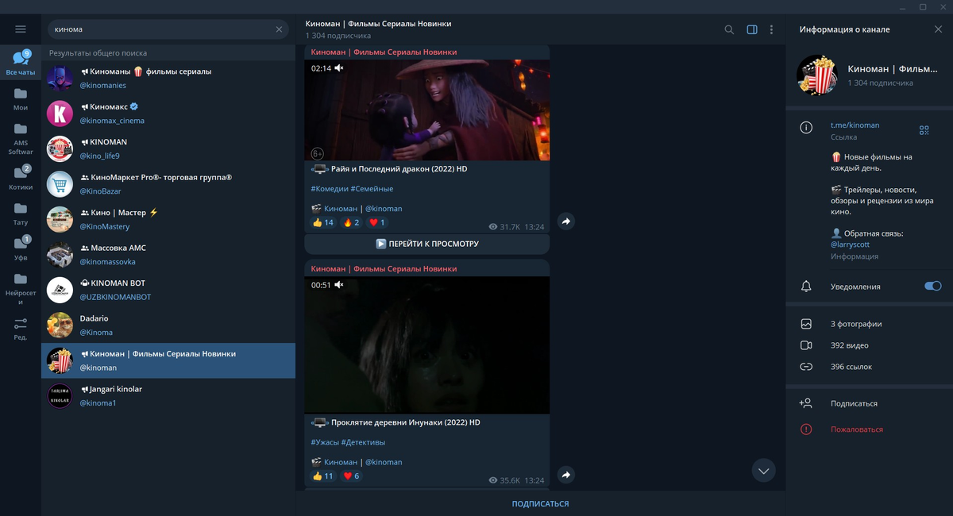Select the Jangari kinolar channel result
Screen dimensions: 953x516
pos(168,395)
